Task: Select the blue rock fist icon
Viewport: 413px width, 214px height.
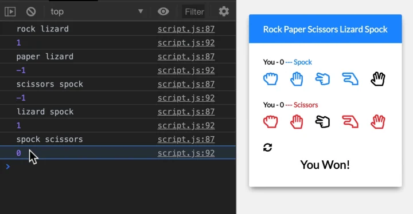Action: 271,79
